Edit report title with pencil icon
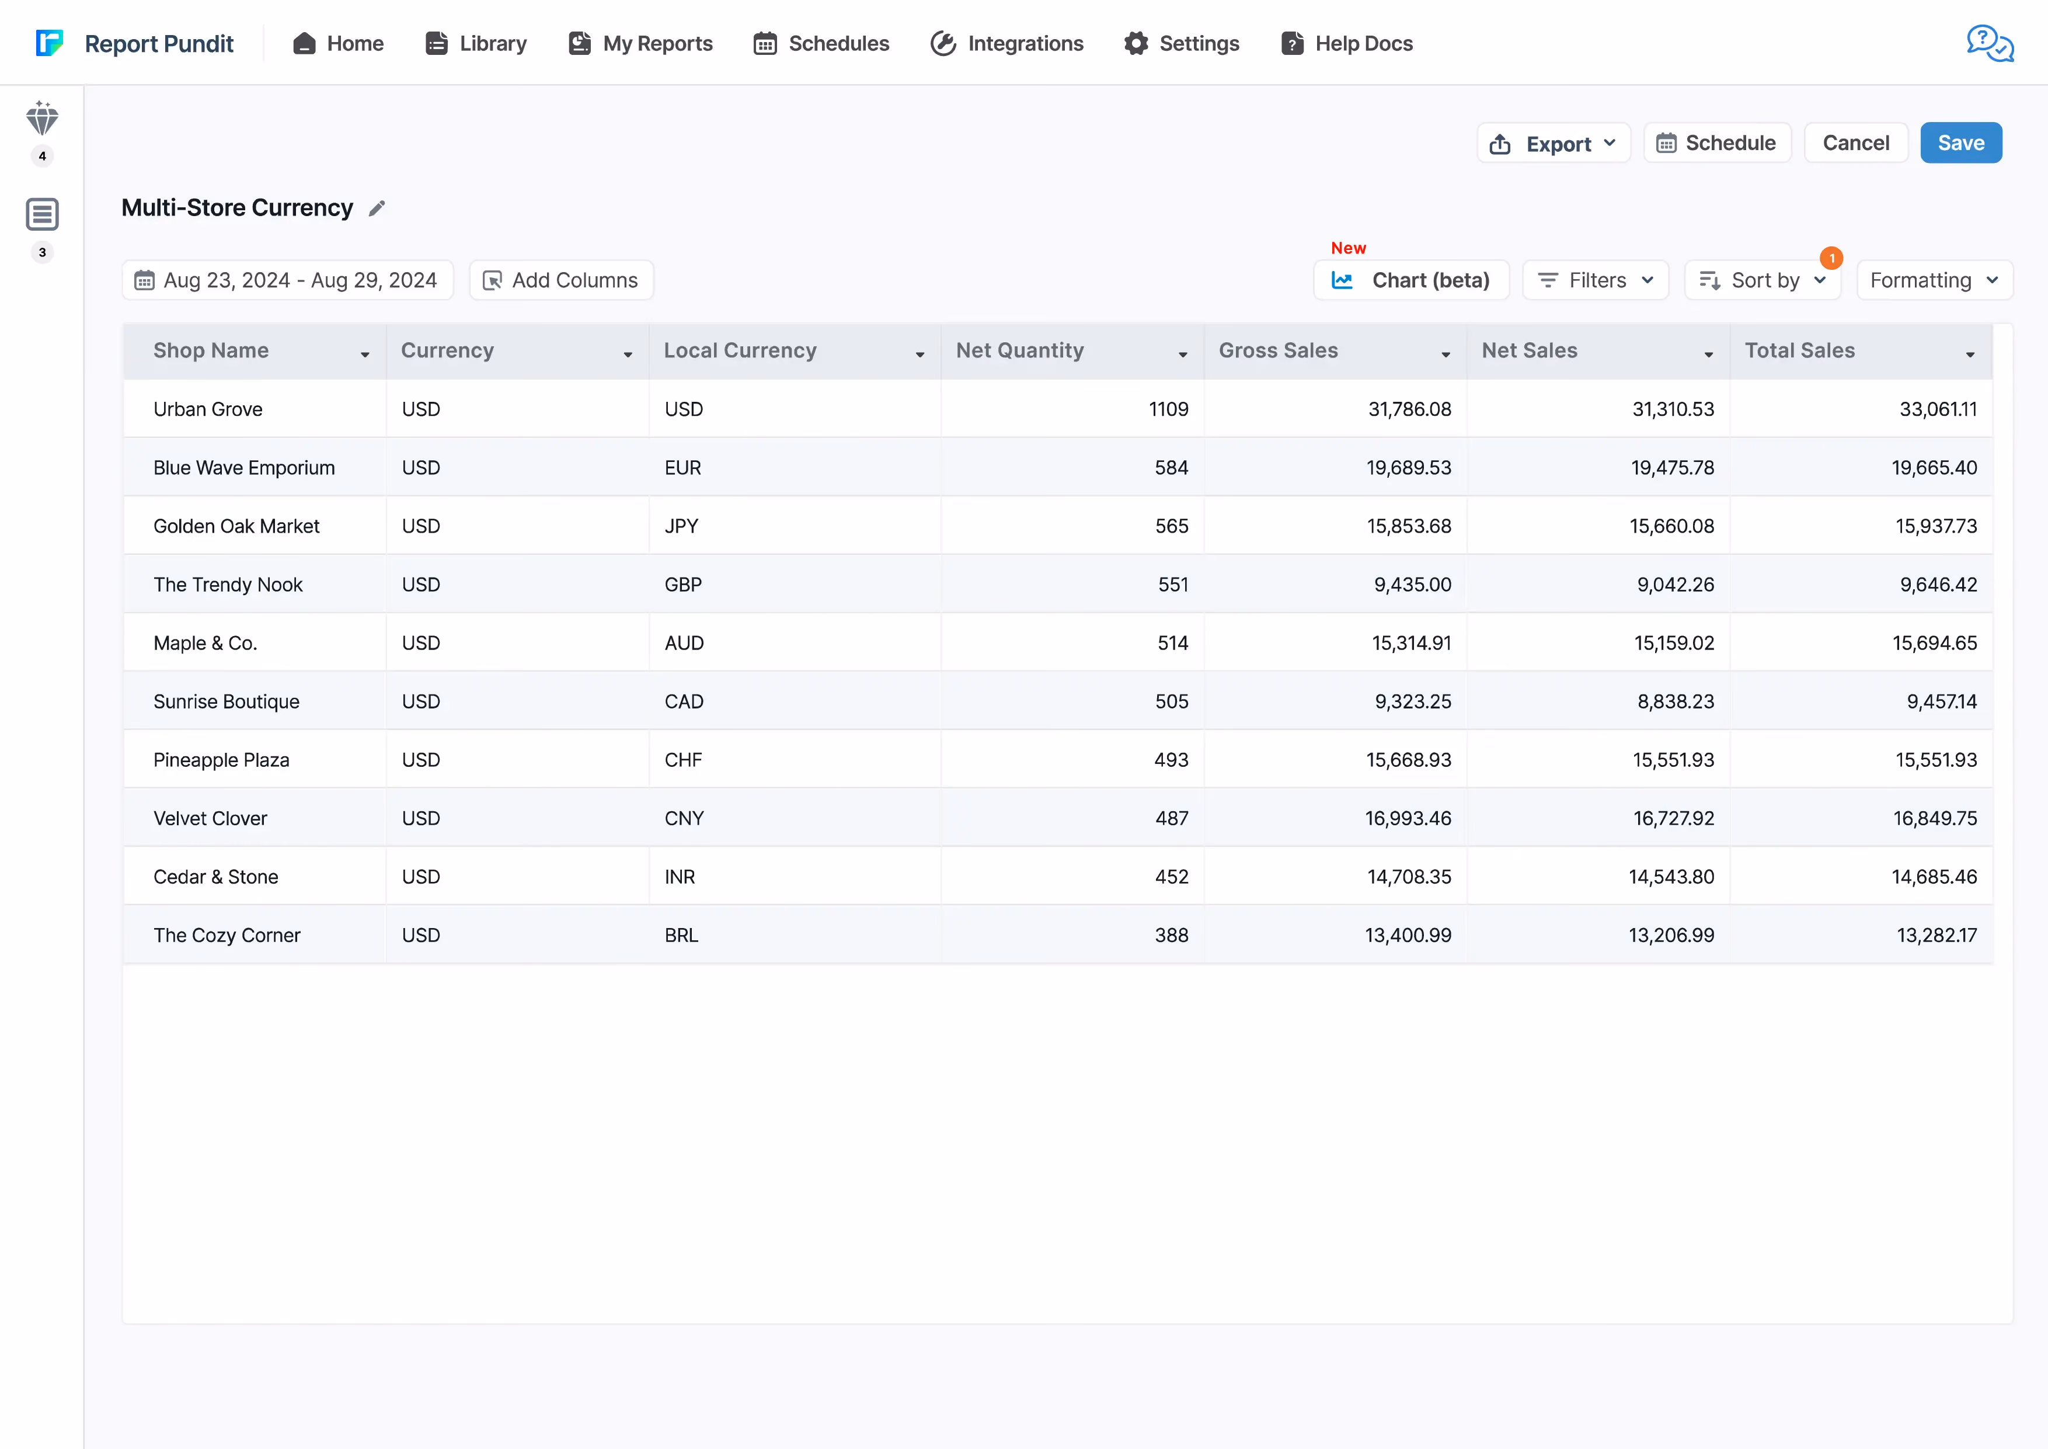The height and width of the screenshot is (1449, 2048). (377, 208)
